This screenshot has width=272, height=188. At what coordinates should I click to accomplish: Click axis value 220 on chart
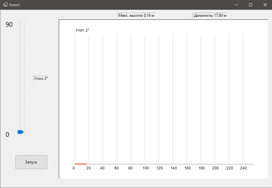[x=229, y=168]
